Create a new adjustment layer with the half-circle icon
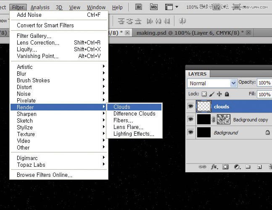The image size is (272, 210). tap(237, 167)
